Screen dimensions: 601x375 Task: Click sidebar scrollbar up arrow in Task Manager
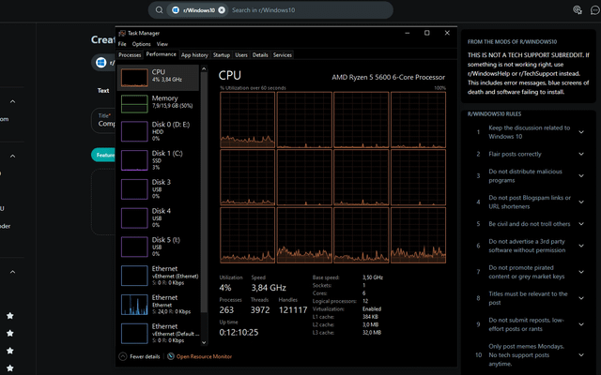(204, 68)
